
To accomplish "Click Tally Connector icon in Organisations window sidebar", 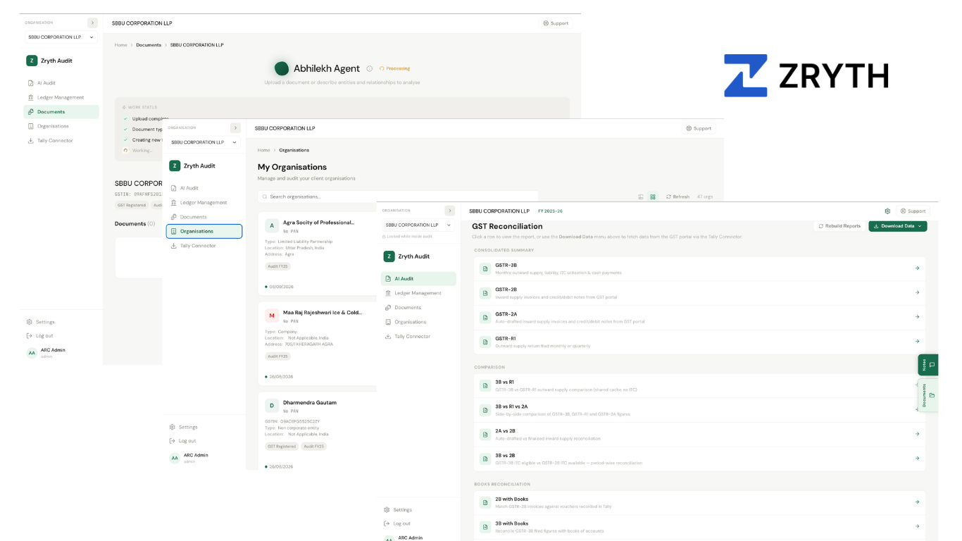I will tap(173, 246).
